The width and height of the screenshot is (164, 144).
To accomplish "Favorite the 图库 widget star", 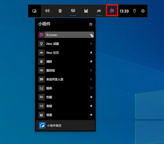I will 91,88.
